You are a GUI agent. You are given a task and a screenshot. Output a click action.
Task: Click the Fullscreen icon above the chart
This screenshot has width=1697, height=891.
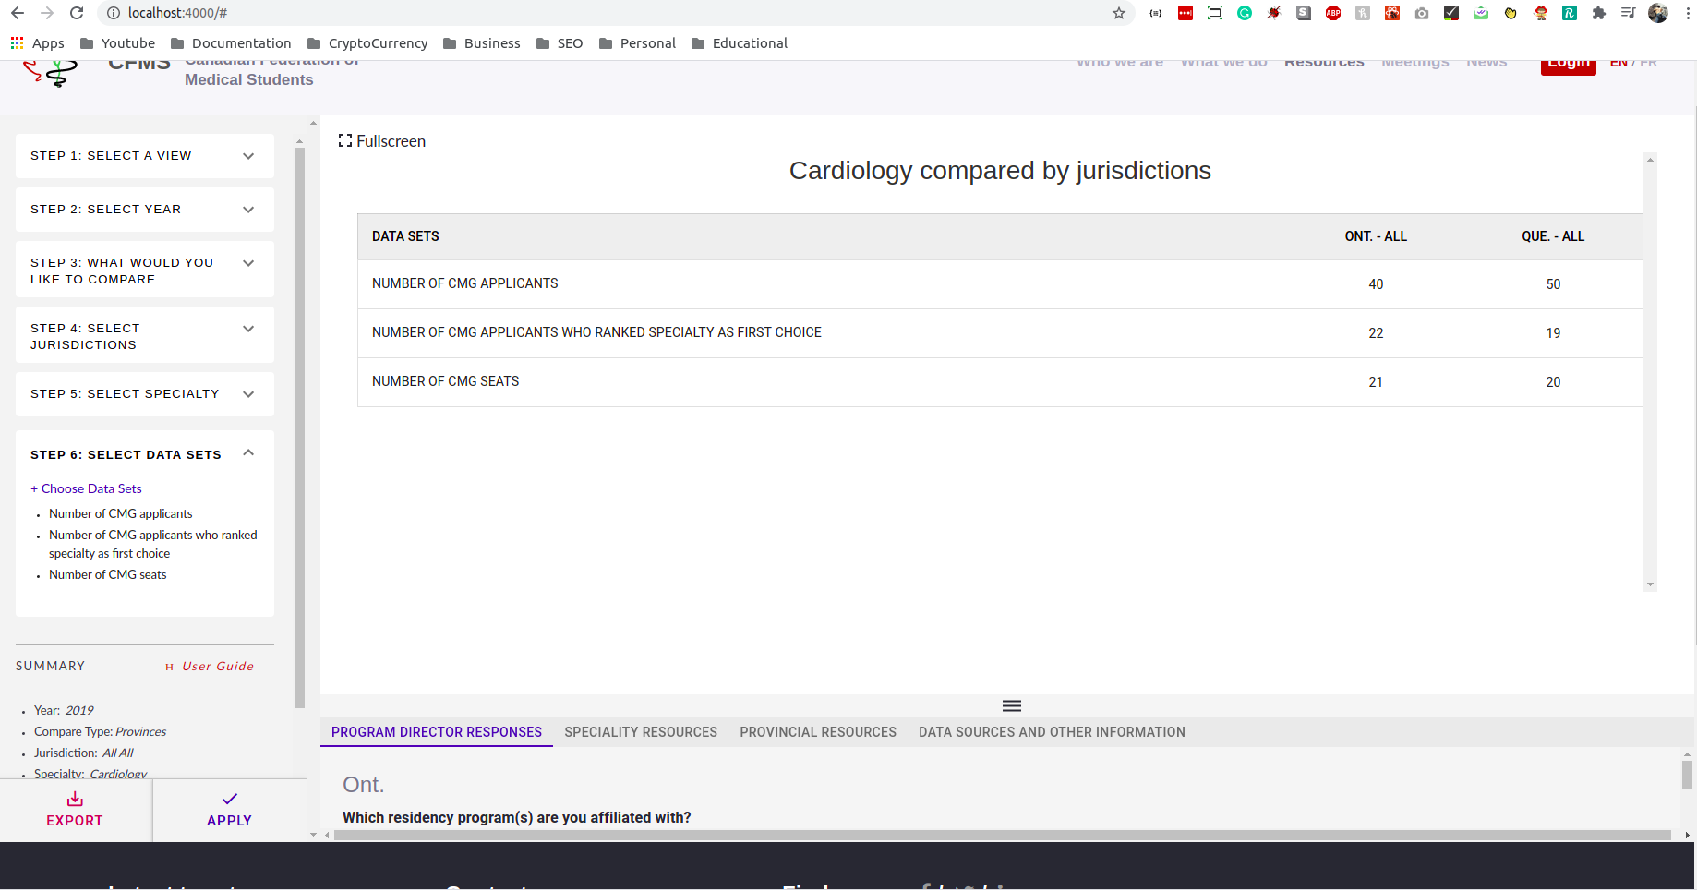[x=345, y=140]
